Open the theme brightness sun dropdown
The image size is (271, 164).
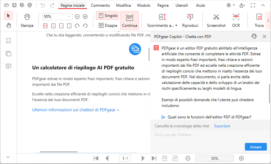point(230,5)
